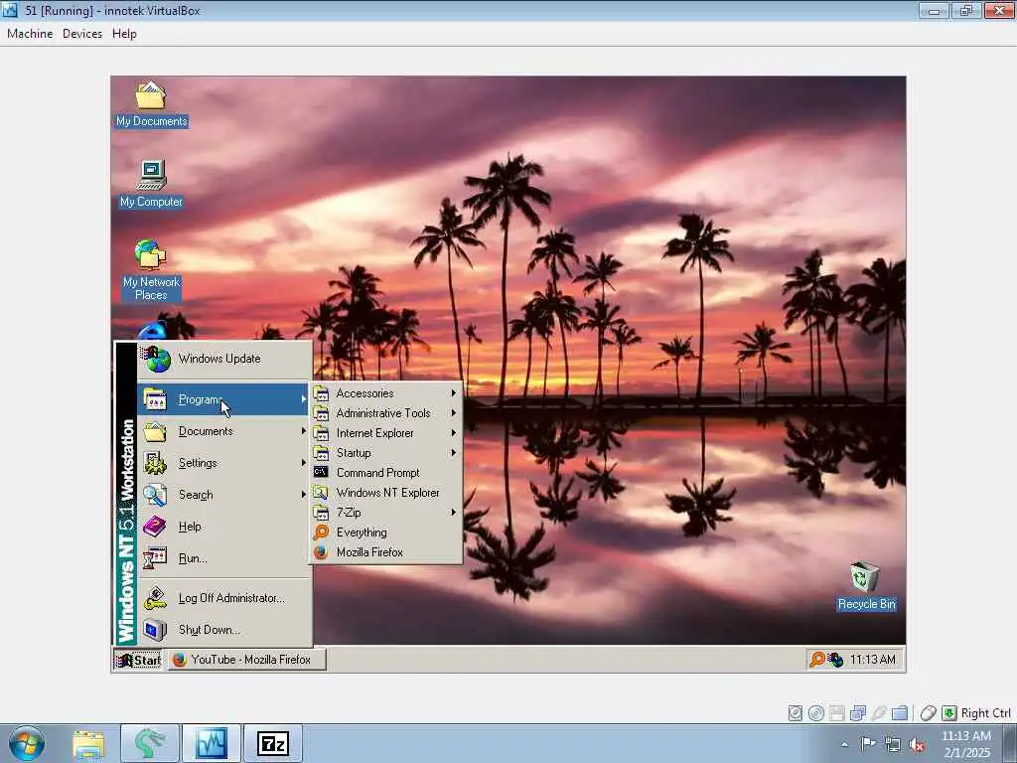Viewport: 1017px width, 763px height.
Task: Click the Help book icon
Action: [155, 527]
